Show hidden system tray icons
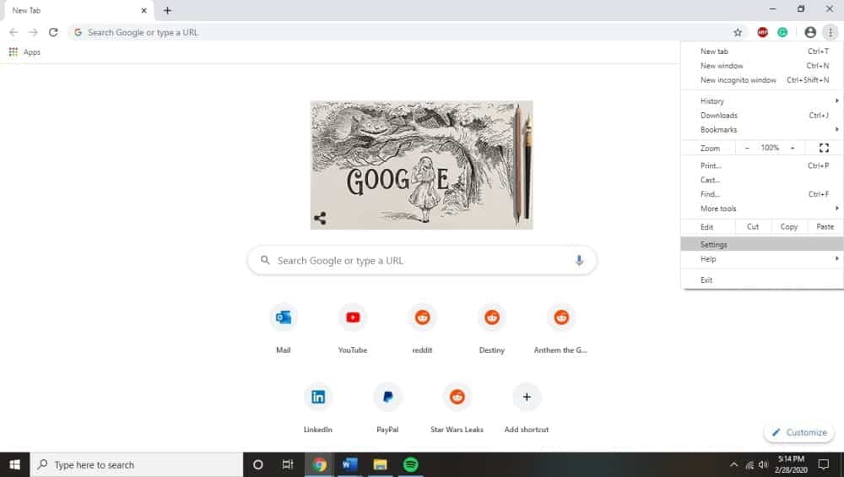The image size is (844, 477). click(733, 464)
